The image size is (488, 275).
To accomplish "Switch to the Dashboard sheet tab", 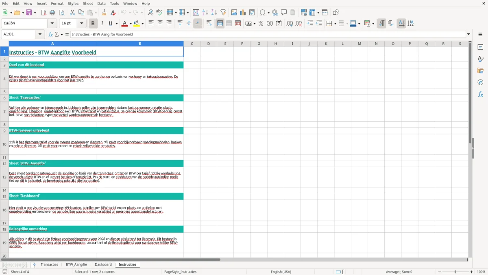I will coord(103,264).
